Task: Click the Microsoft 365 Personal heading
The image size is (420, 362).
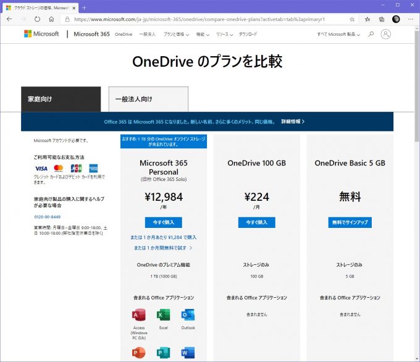Action: pyautogui.click(x=164, y=167)
